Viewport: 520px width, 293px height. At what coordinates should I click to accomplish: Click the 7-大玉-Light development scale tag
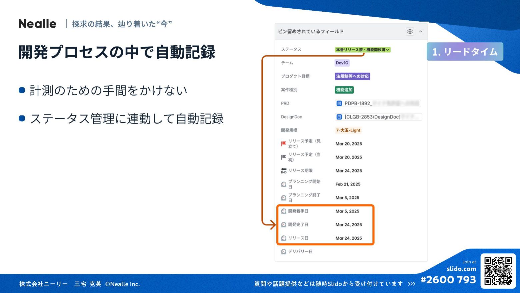tap(348, 130)
